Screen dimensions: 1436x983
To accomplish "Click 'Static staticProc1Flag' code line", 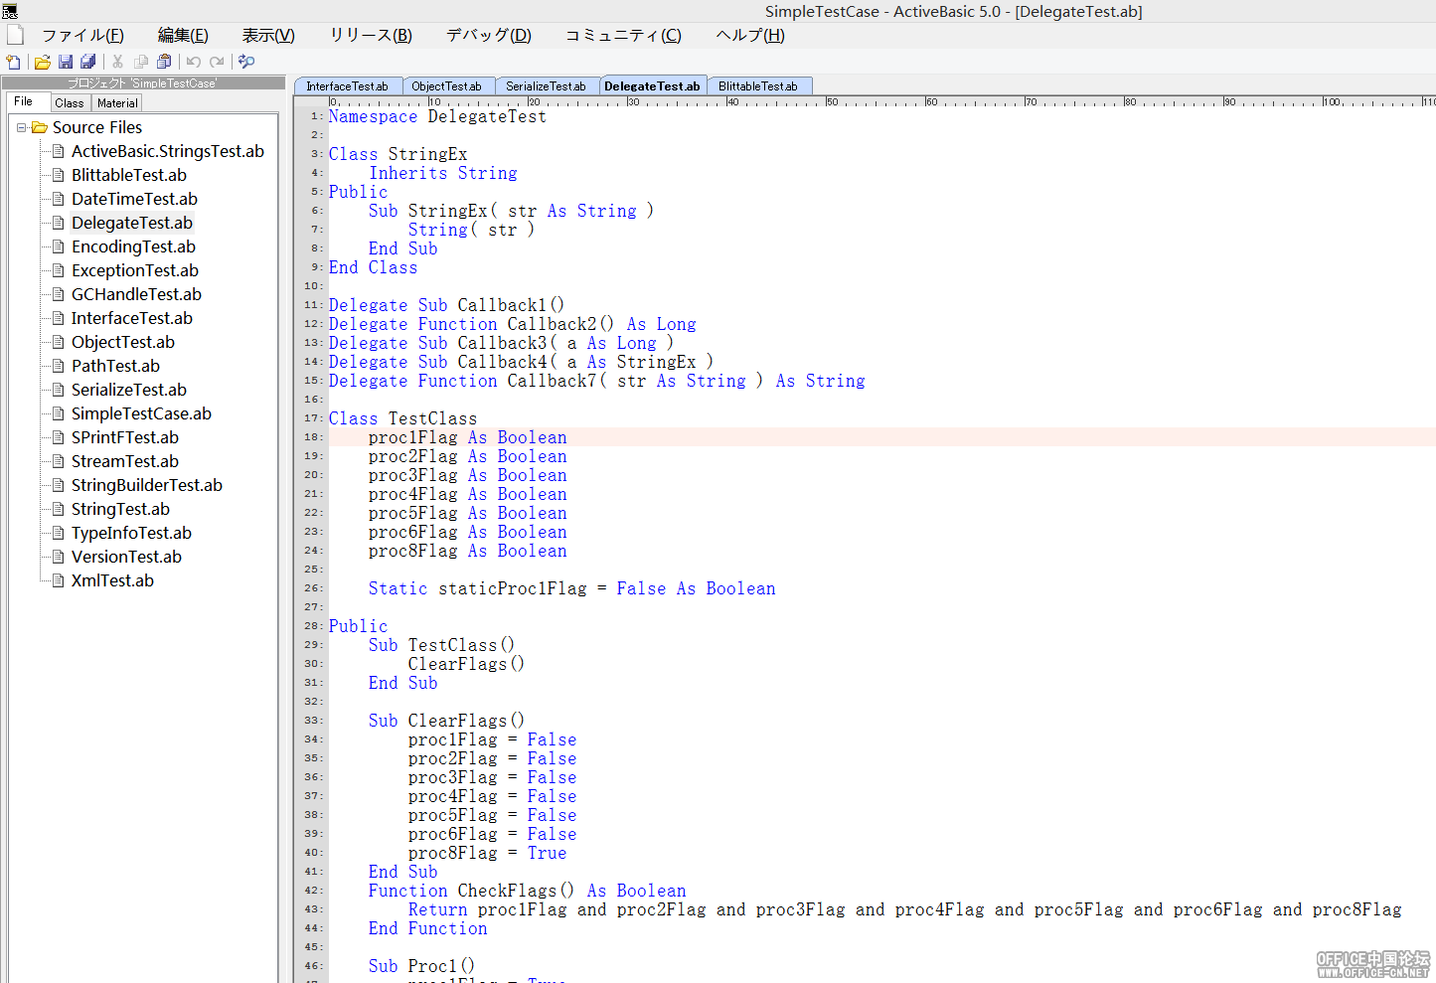I will 571,588.
